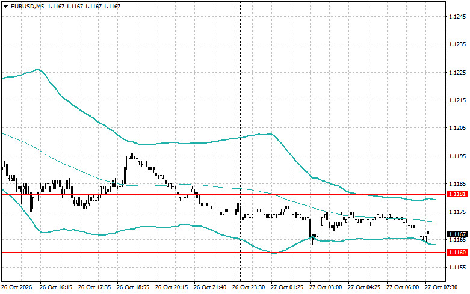Click the 1.1185 price scale value

pyautogui.click(x=457, y=184)
